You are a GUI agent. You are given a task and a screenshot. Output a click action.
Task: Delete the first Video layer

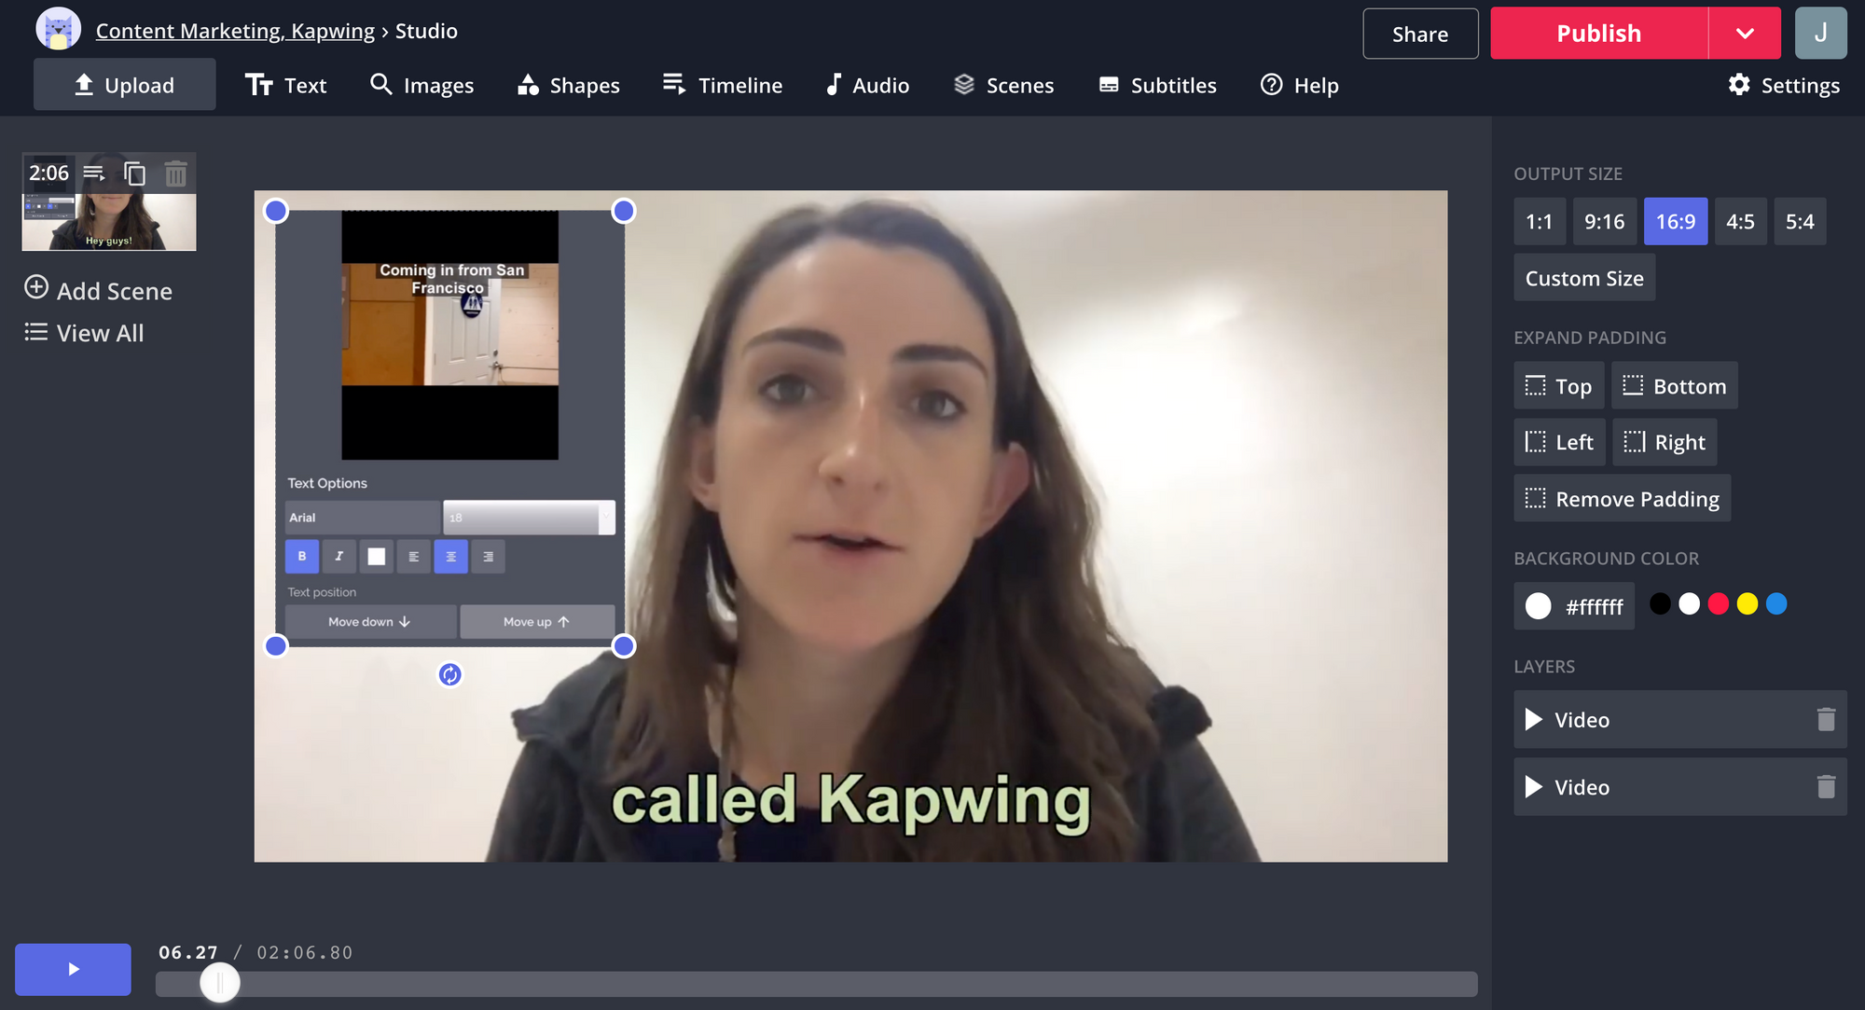click(x=1825, y=719)
